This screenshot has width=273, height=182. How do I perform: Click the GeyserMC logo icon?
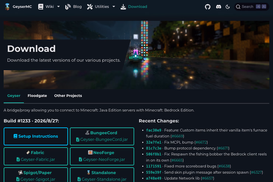7,7
